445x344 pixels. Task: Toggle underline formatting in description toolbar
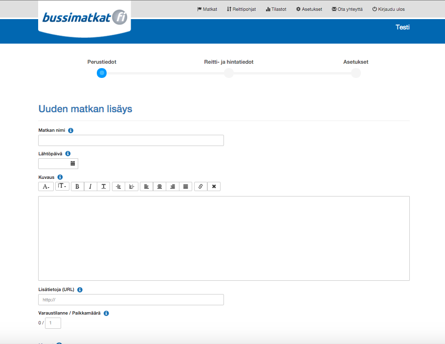point(104,187)
